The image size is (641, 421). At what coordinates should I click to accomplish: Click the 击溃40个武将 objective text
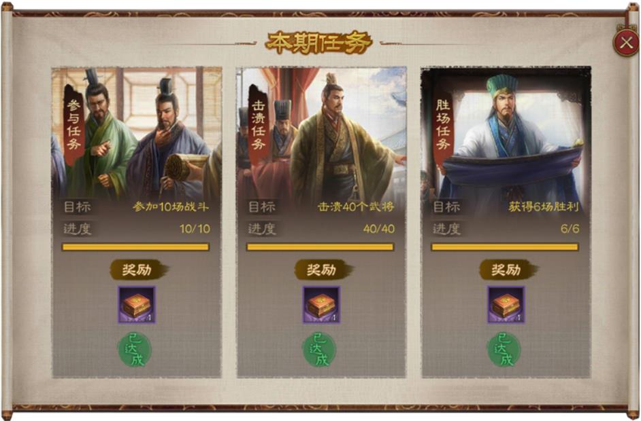pyautogui.click(x=356, y=207)
